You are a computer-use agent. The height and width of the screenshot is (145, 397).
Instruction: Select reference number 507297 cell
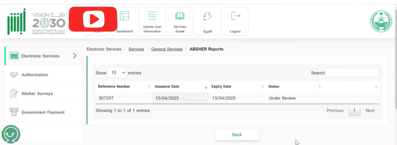(124, 98)
